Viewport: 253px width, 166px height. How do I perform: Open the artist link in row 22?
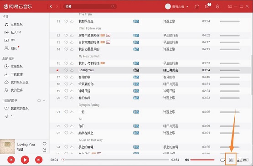click(x=136, y=126)
